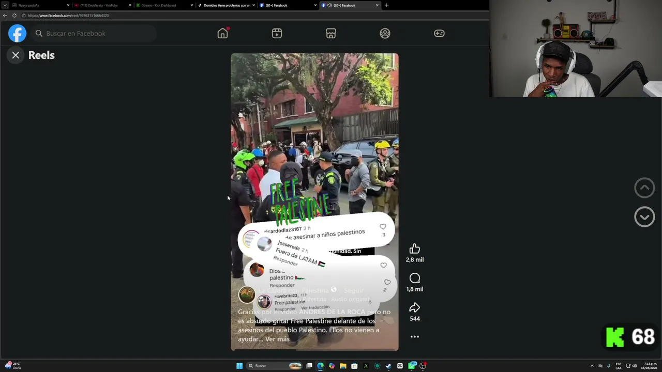This screenshot has width=662, height=372.
Task: Open the reel's comments bubble icon
Action: [x=415, y=278]
